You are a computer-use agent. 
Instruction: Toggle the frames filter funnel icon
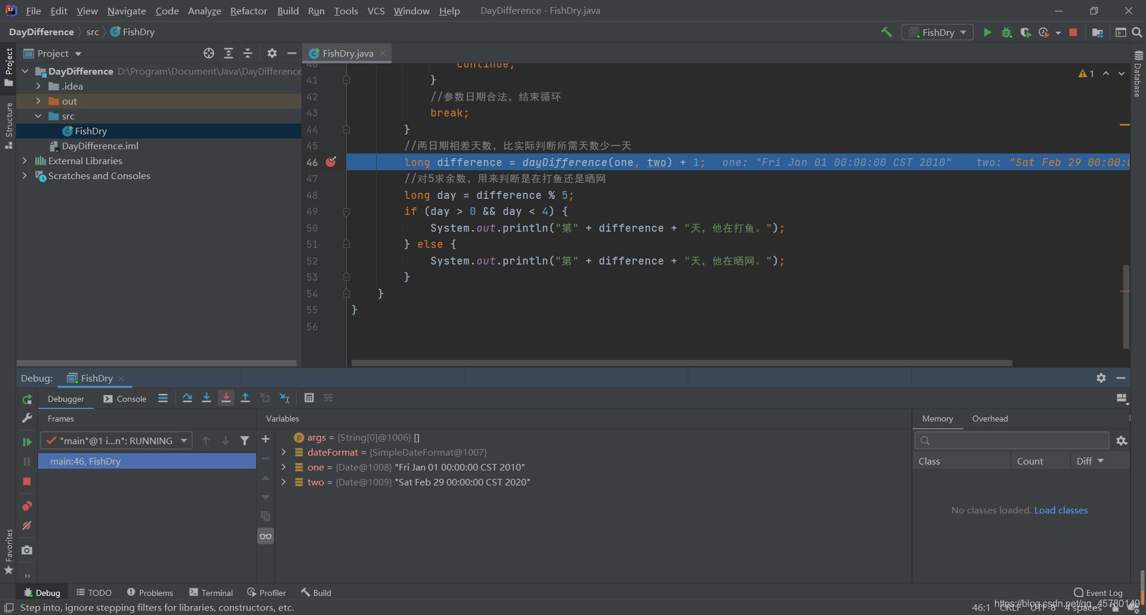pyautogui.click(x=245, y=441)
